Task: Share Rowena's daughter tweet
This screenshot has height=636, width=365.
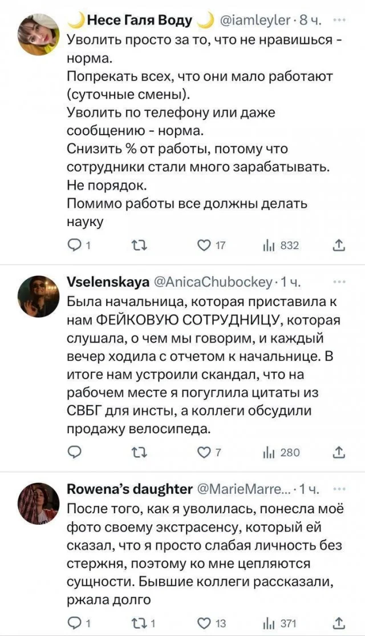Action: pyautogui.click(x=338, y=623)
